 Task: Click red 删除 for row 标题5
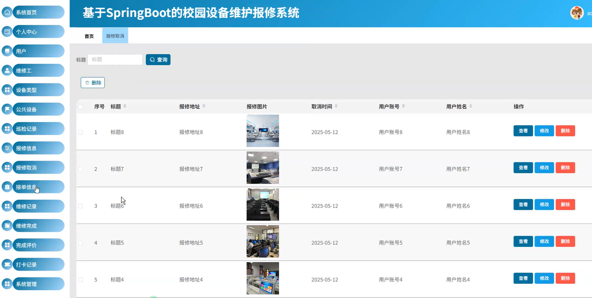[x=565, y=241]
